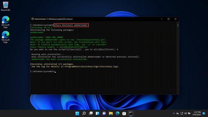Launch Microsoft Edge from the taskbar

(118, 113)
